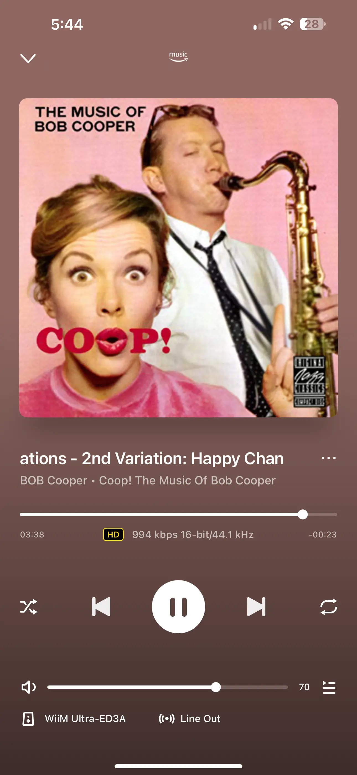This screenshot has width=357, height=775.
Task: Mute using the volume speaker icon
Action: pos(29,687)
